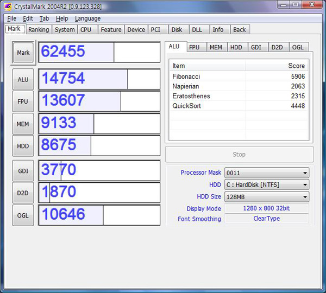
Task: Select the Eratosthenes row
Action: [239, 96]
